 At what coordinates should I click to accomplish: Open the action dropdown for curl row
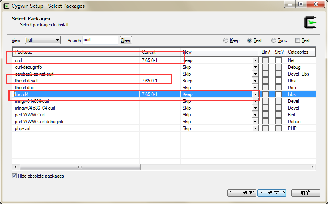pyautogui.click(x=255, y=60)
